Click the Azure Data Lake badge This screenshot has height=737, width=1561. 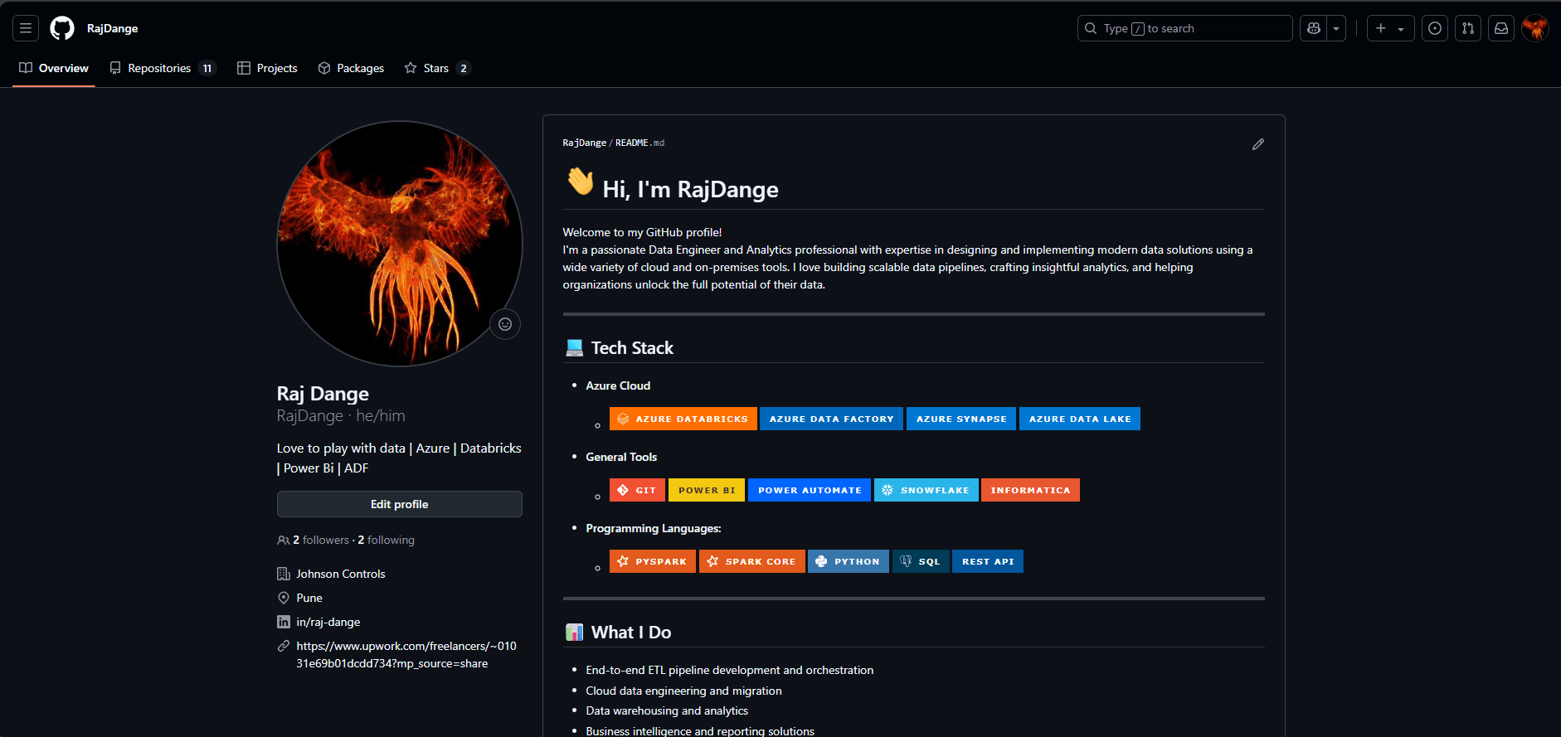tap(1080, 419)
